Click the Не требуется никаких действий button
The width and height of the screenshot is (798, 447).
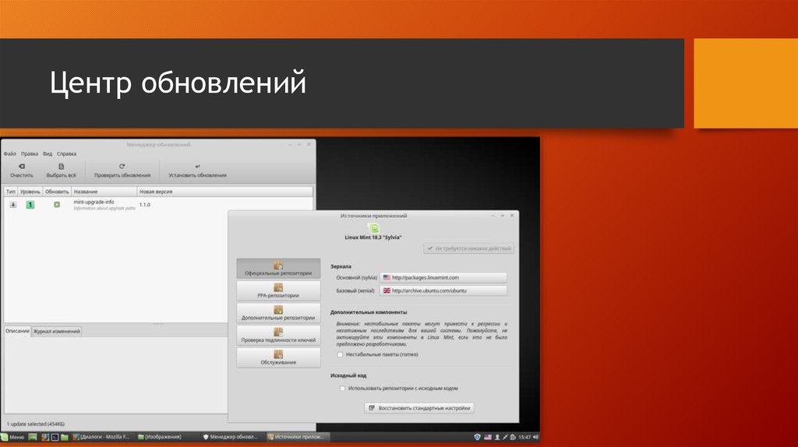[468, 248]
